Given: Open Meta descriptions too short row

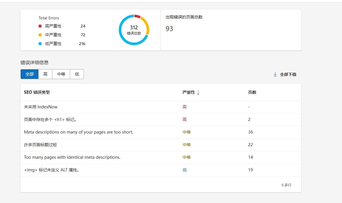Looking at the screenshot, I should click(x=78, y=132).
